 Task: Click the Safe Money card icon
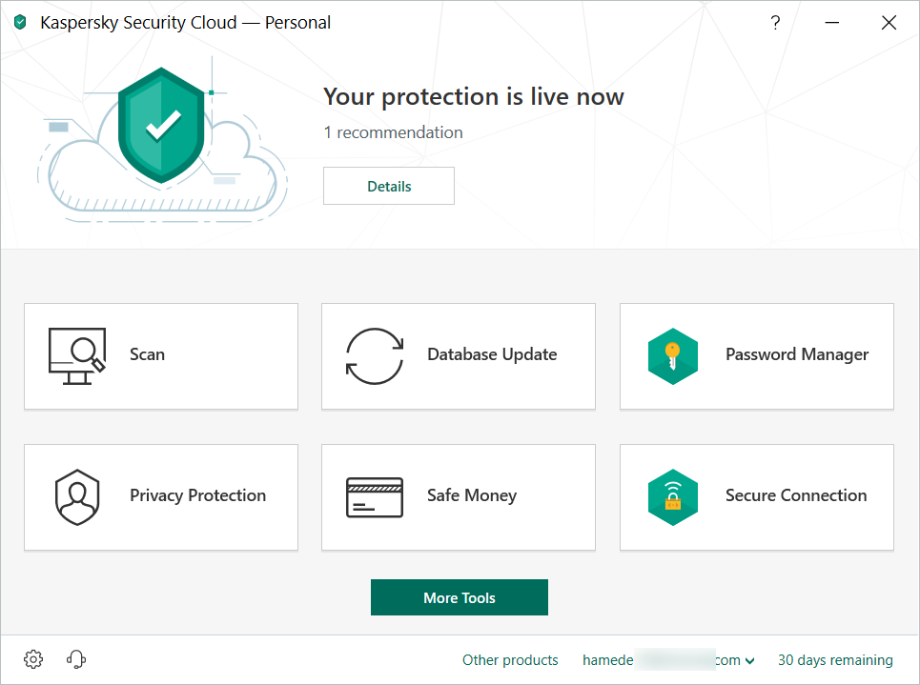click(375, 496)
